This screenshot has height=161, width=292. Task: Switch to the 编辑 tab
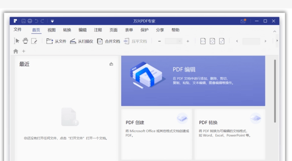tap(83, 30)
